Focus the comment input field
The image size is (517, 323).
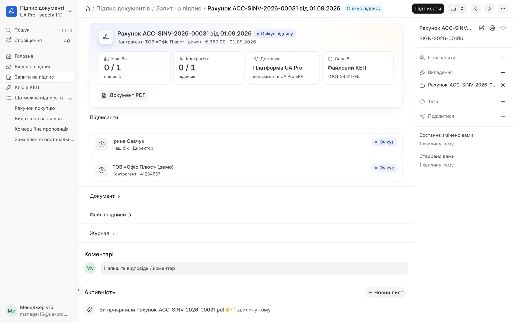point(254,268)
